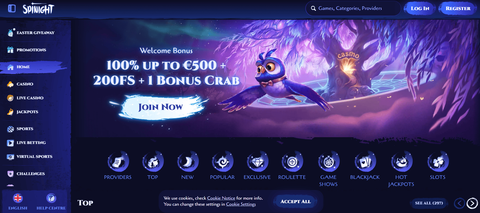Click the Join Now button
Screen dimensions: 480x213
pos(160,107)
